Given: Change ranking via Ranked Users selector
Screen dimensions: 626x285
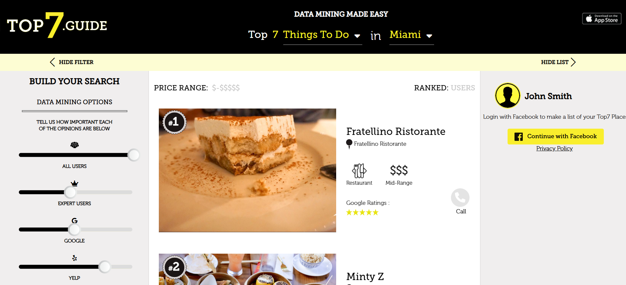Looking at the screenshot, I should [463, 88].
